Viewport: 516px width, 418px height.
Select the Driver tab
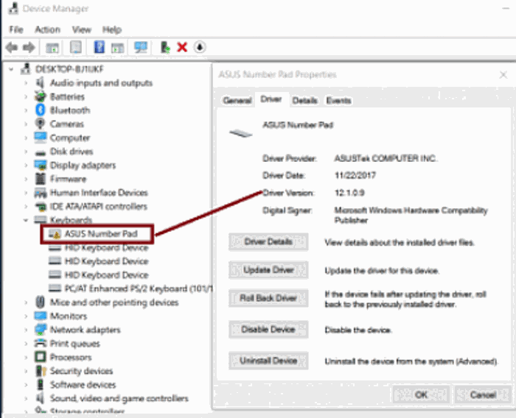pyautogui.click(x=271, y=99)
